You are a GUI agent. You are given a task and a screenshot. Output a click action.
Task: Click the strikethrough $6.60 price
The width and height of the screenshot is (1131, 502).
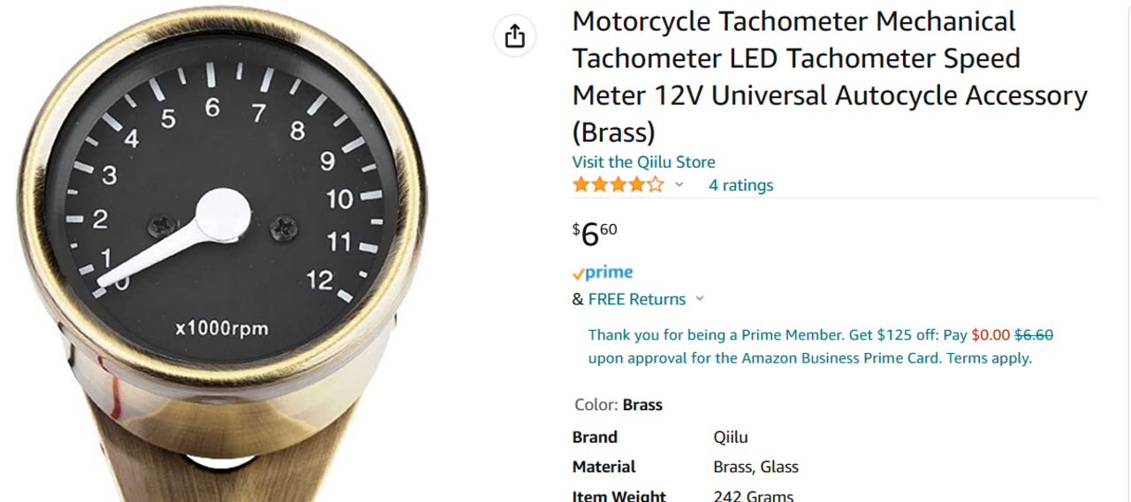click(1034, 335)
